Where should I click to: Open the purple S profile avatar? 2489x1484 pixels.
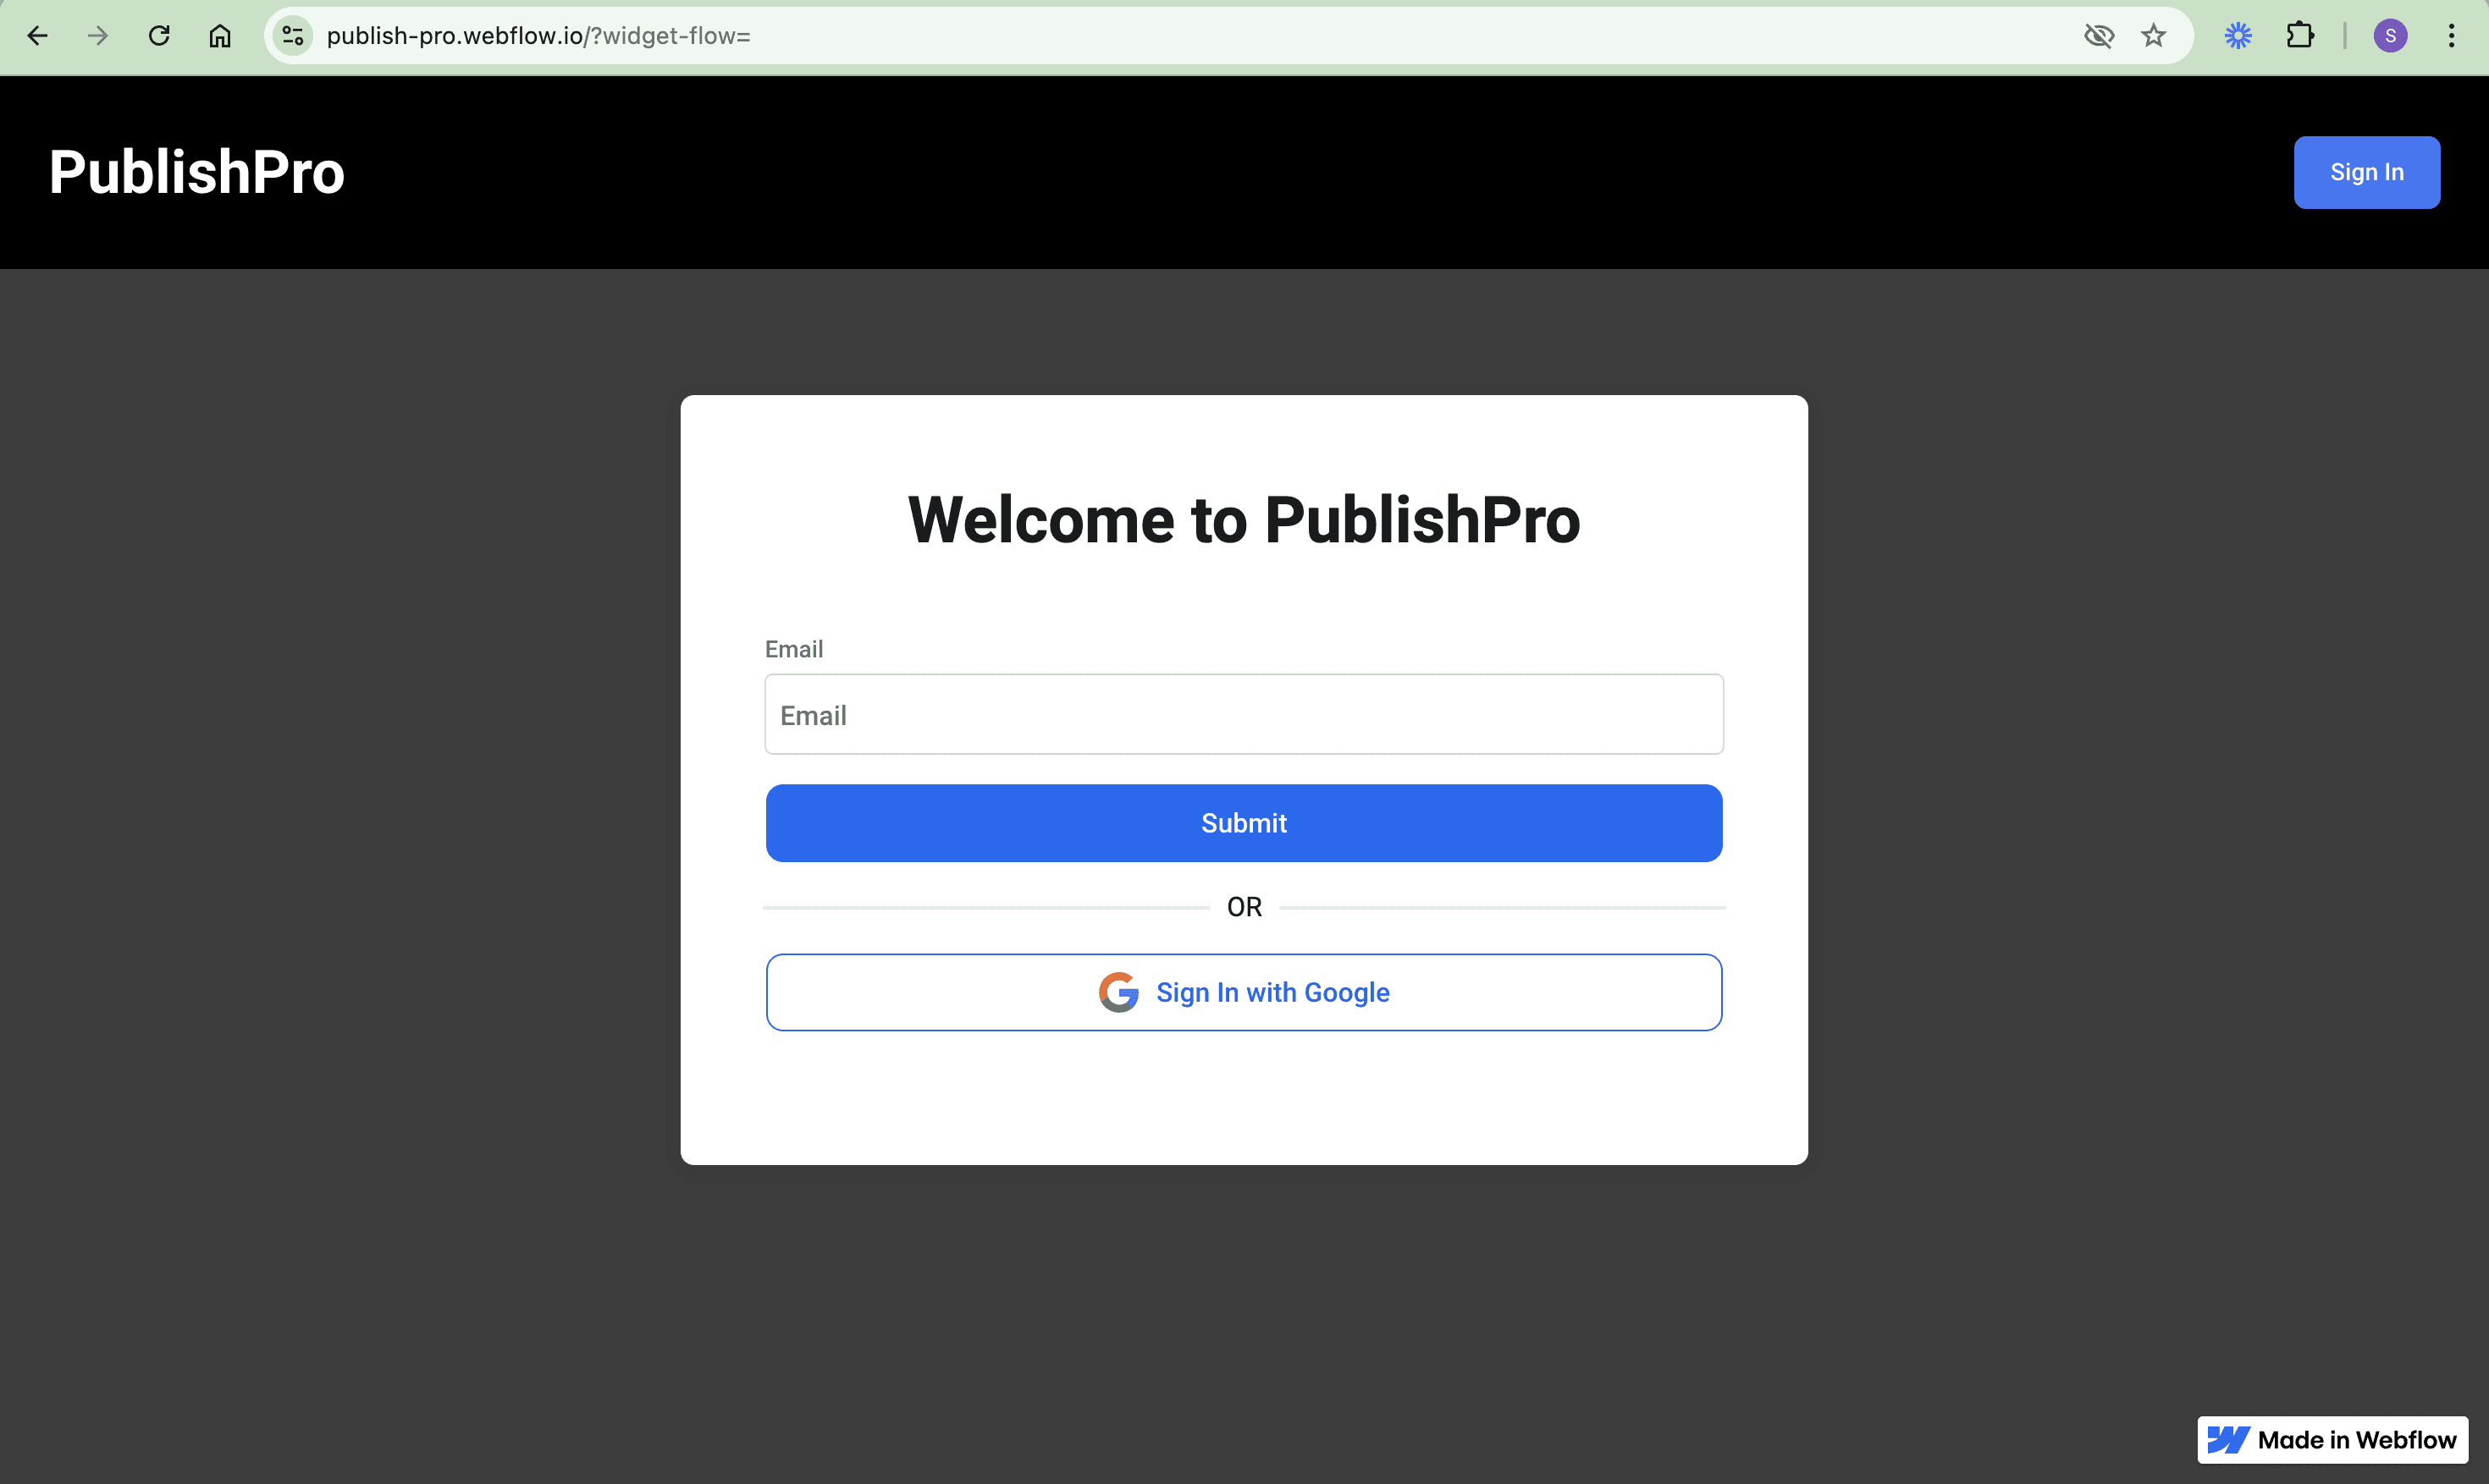pos(2390,36)
